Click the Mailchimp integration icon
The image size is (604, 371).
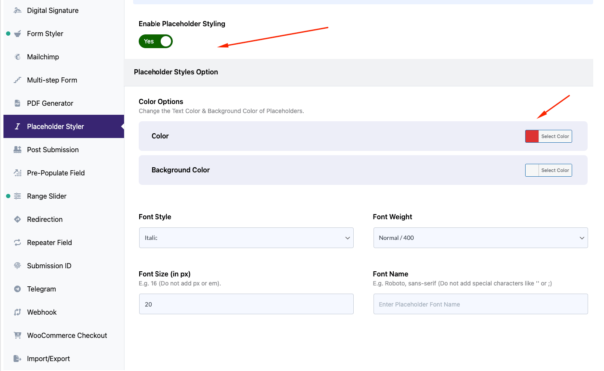click(17, 57)
